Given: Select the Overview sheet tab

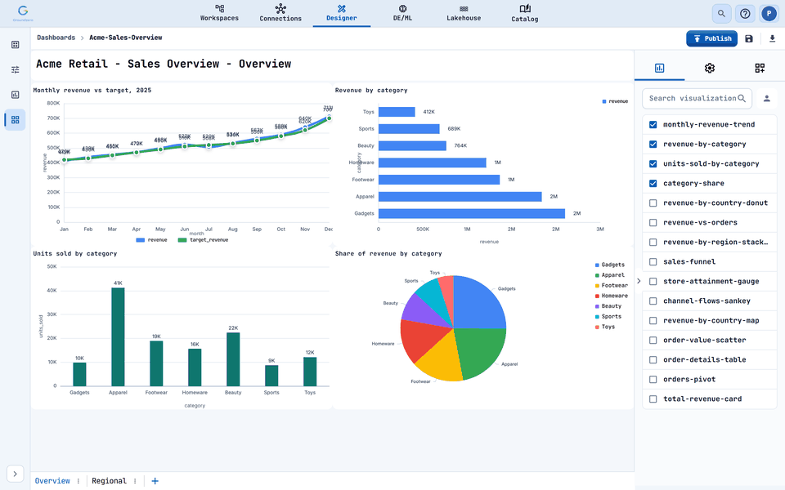Looking at the screenshot, I should 52,481.
